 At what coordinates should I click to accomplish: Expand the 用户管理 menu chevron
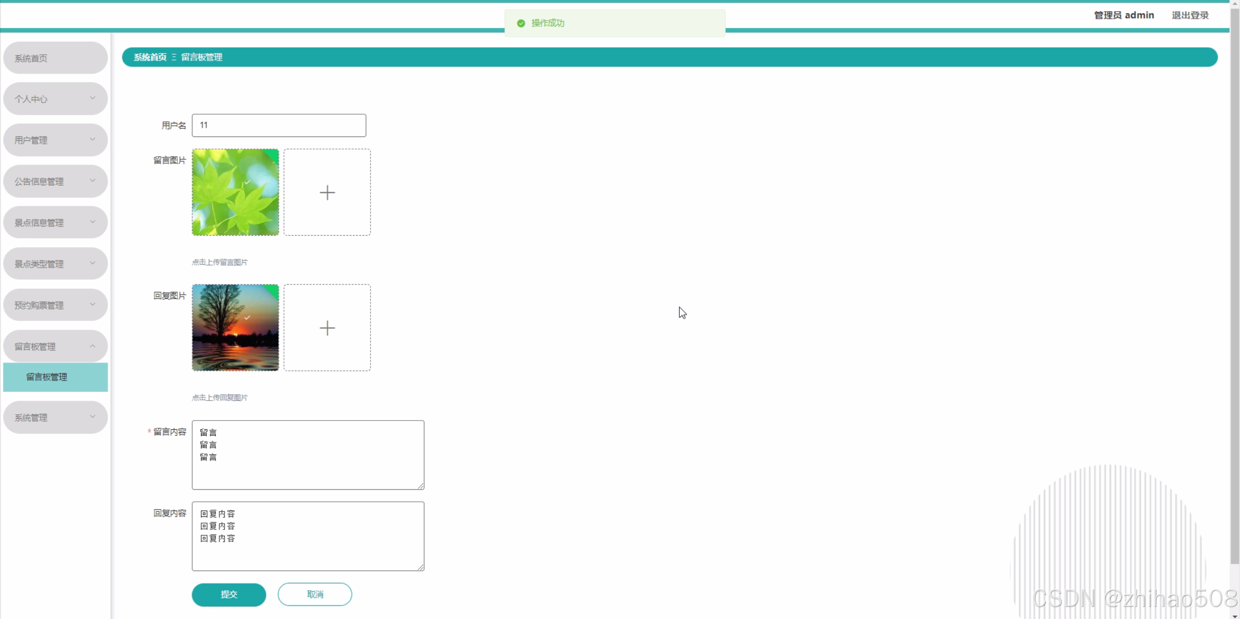pyautogui.click(x=92, y=139)
